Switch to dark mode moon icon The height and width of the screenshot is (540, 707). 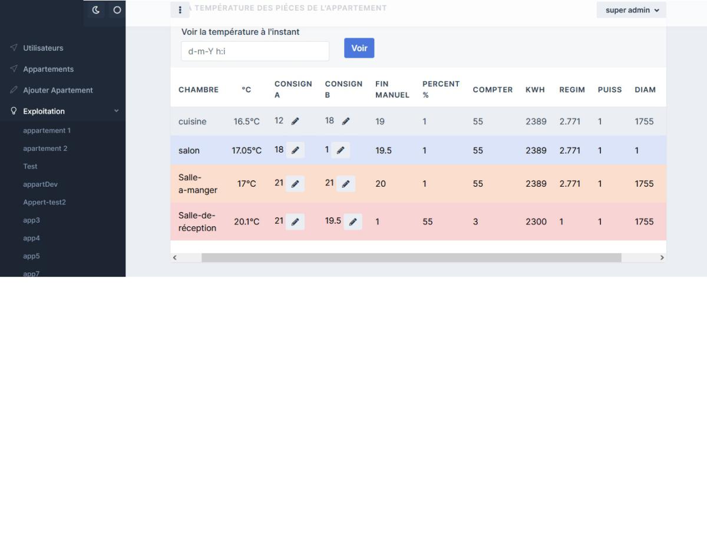(x=96, y=10)
